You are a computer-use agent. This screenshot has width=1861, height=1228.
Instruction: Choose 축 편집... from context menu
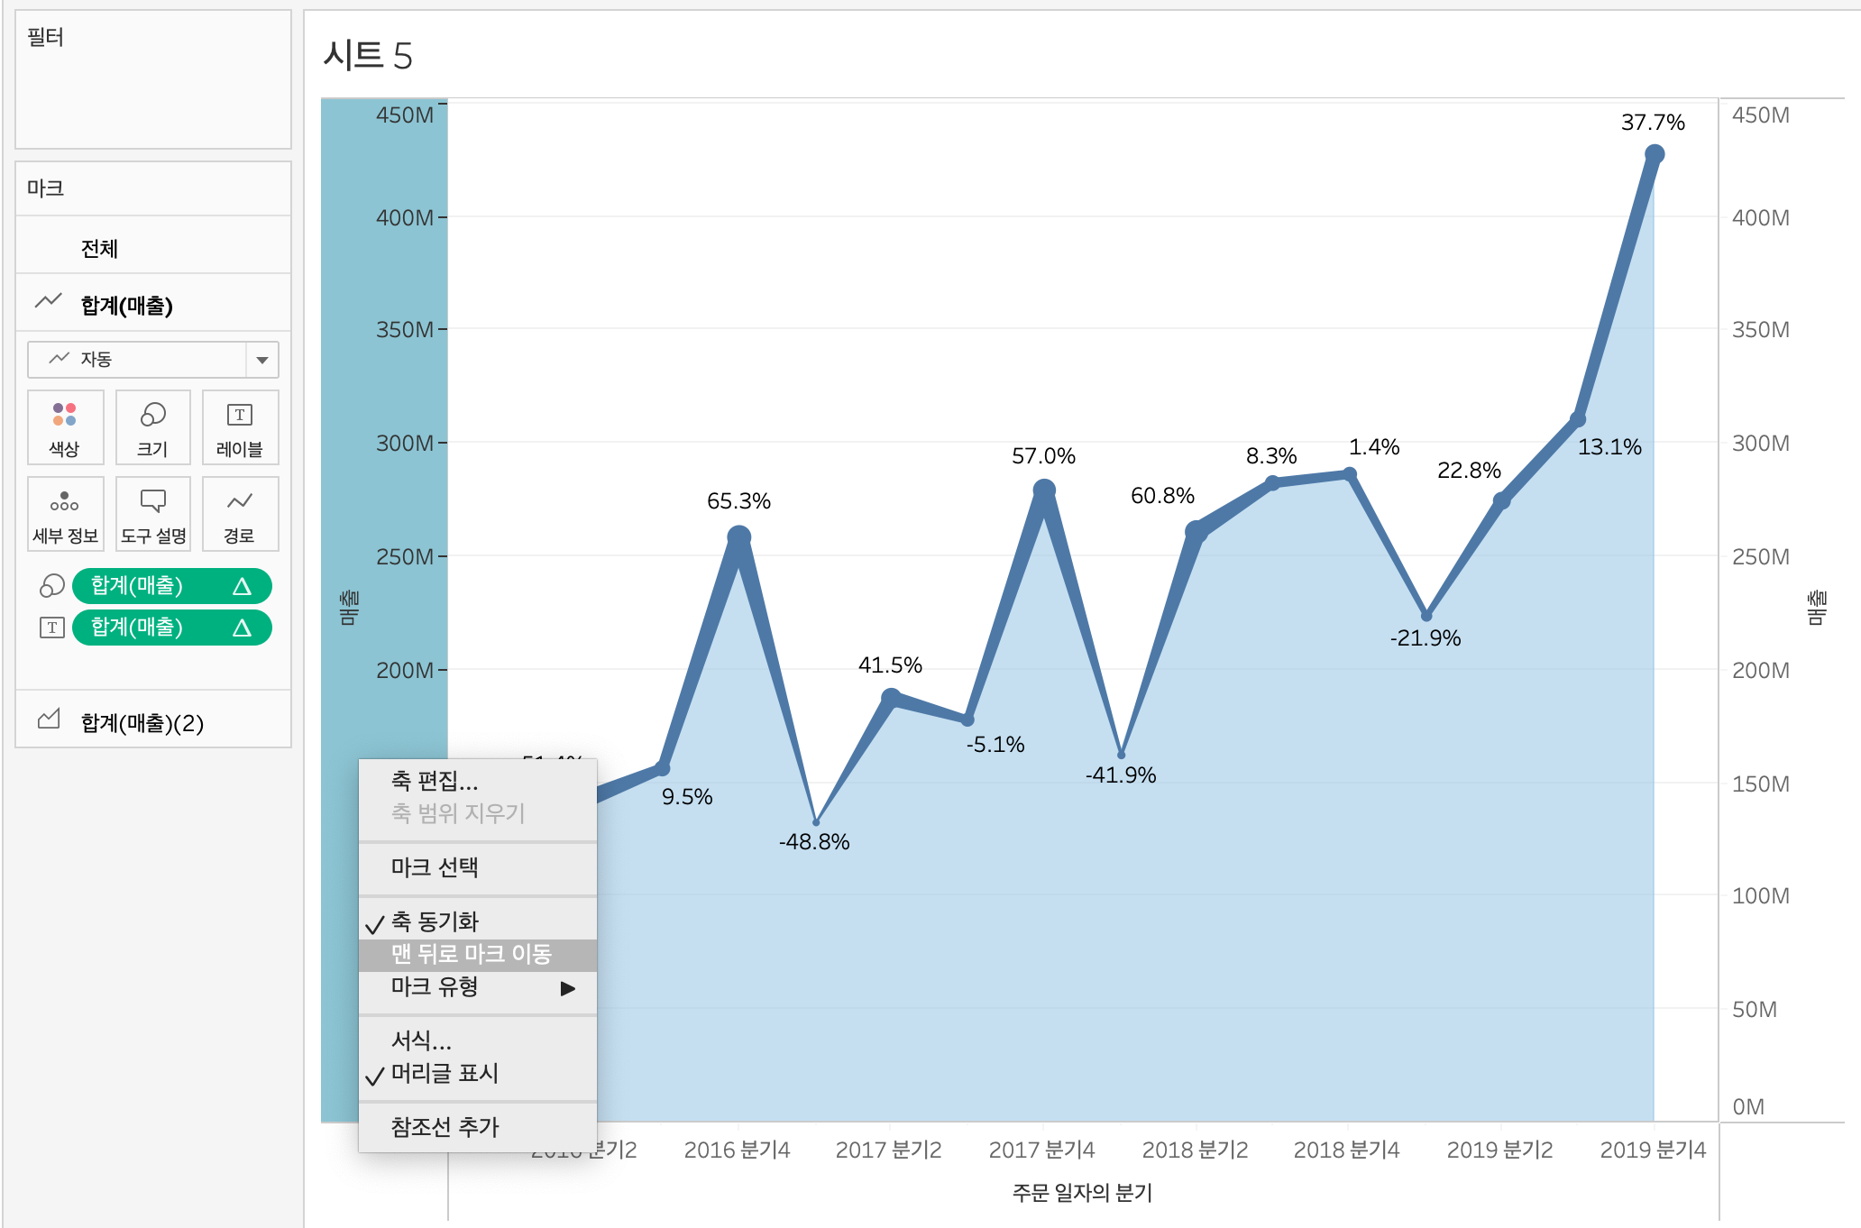pos(435,781)
